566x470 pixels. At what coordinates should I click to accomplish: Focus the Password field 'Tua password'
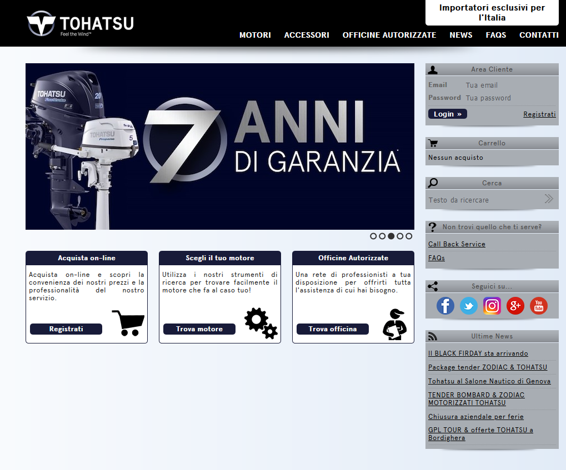pos(510,98)
